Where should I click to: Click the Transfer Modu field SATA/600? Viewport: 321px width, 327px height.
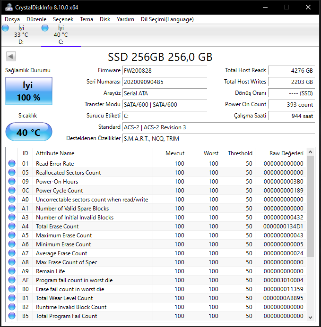tap(165, 104)
